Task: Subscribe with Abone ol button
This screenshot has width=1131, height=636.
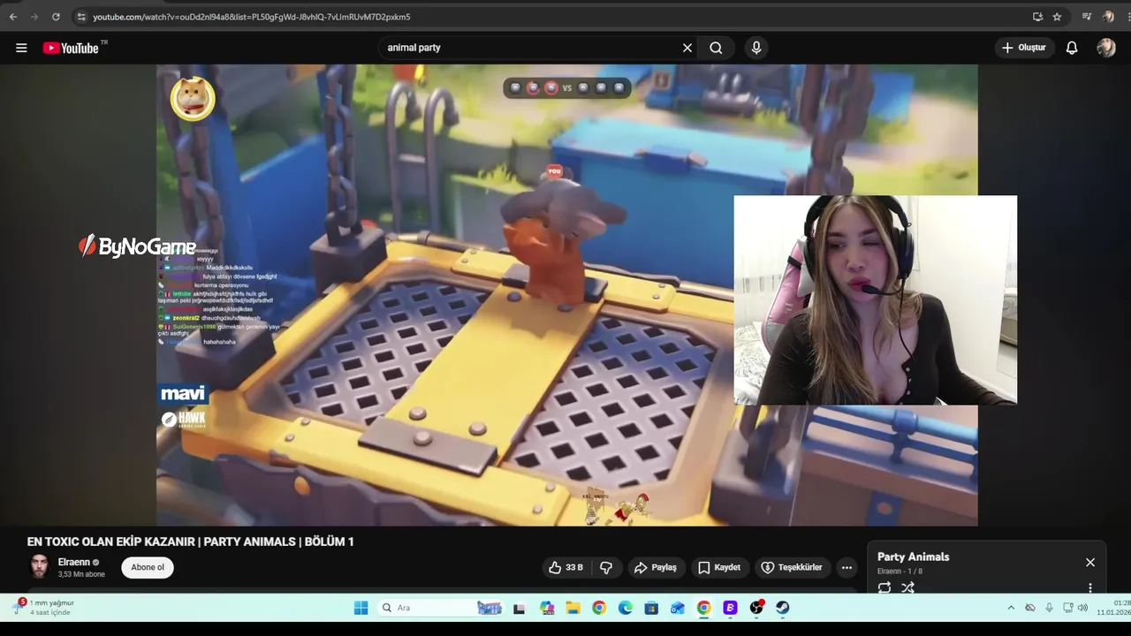Action: [x=148, y=567]
